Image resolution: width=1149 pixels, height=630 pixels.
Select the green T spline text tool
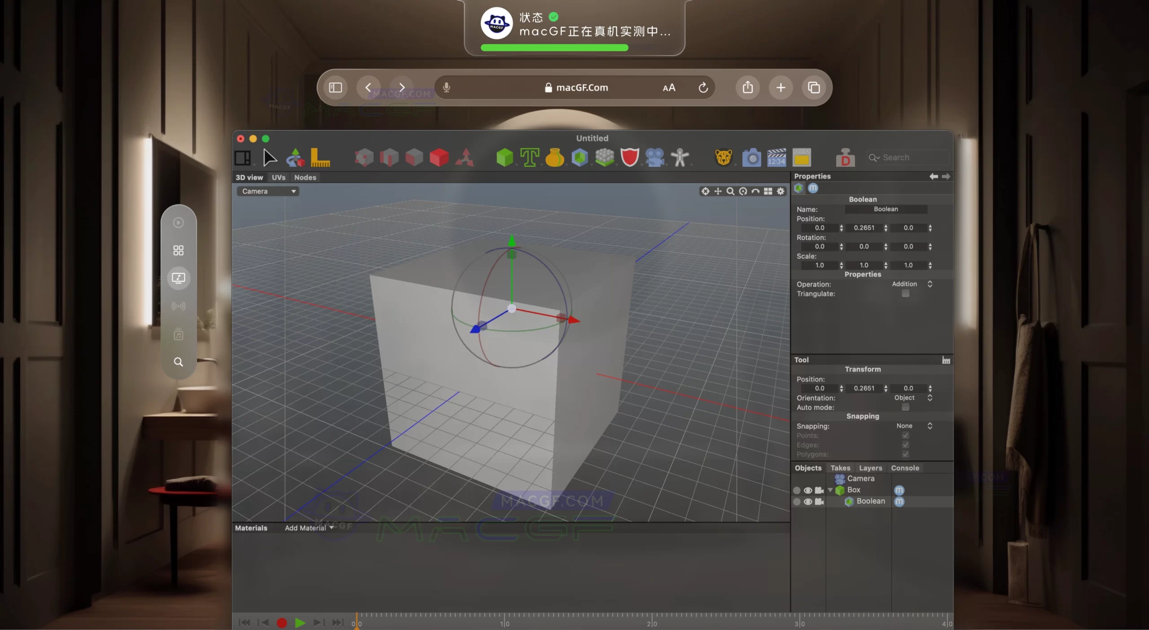pos(531,157)
